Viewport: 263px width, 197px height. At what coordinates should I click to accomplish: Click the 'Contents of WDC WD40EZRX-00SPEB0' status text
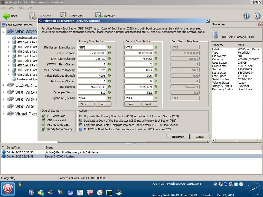[82, 178]
